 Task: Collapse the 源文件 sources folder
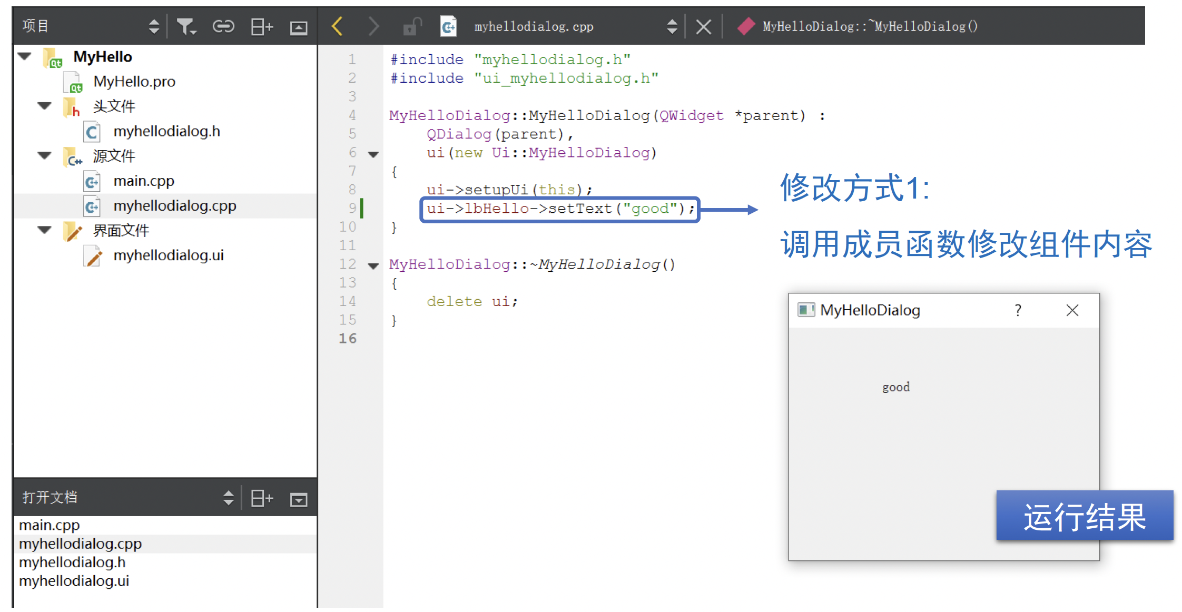tap(45, 155)
